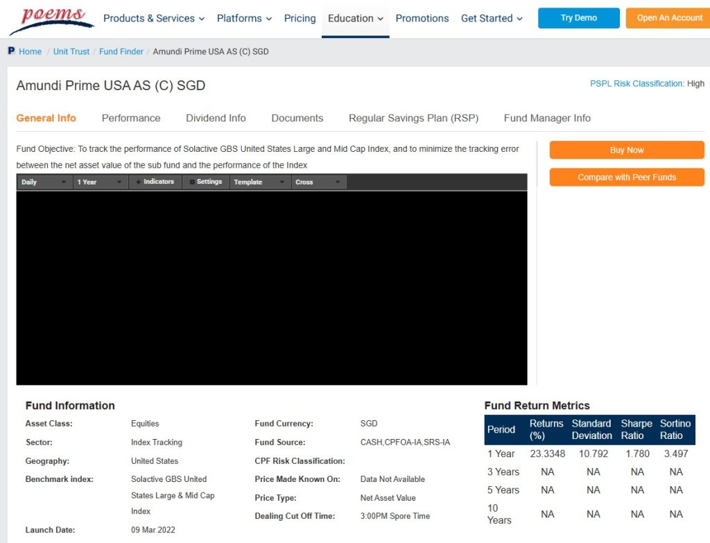Click Compare with Peer Funds

(x=627, y=177)
